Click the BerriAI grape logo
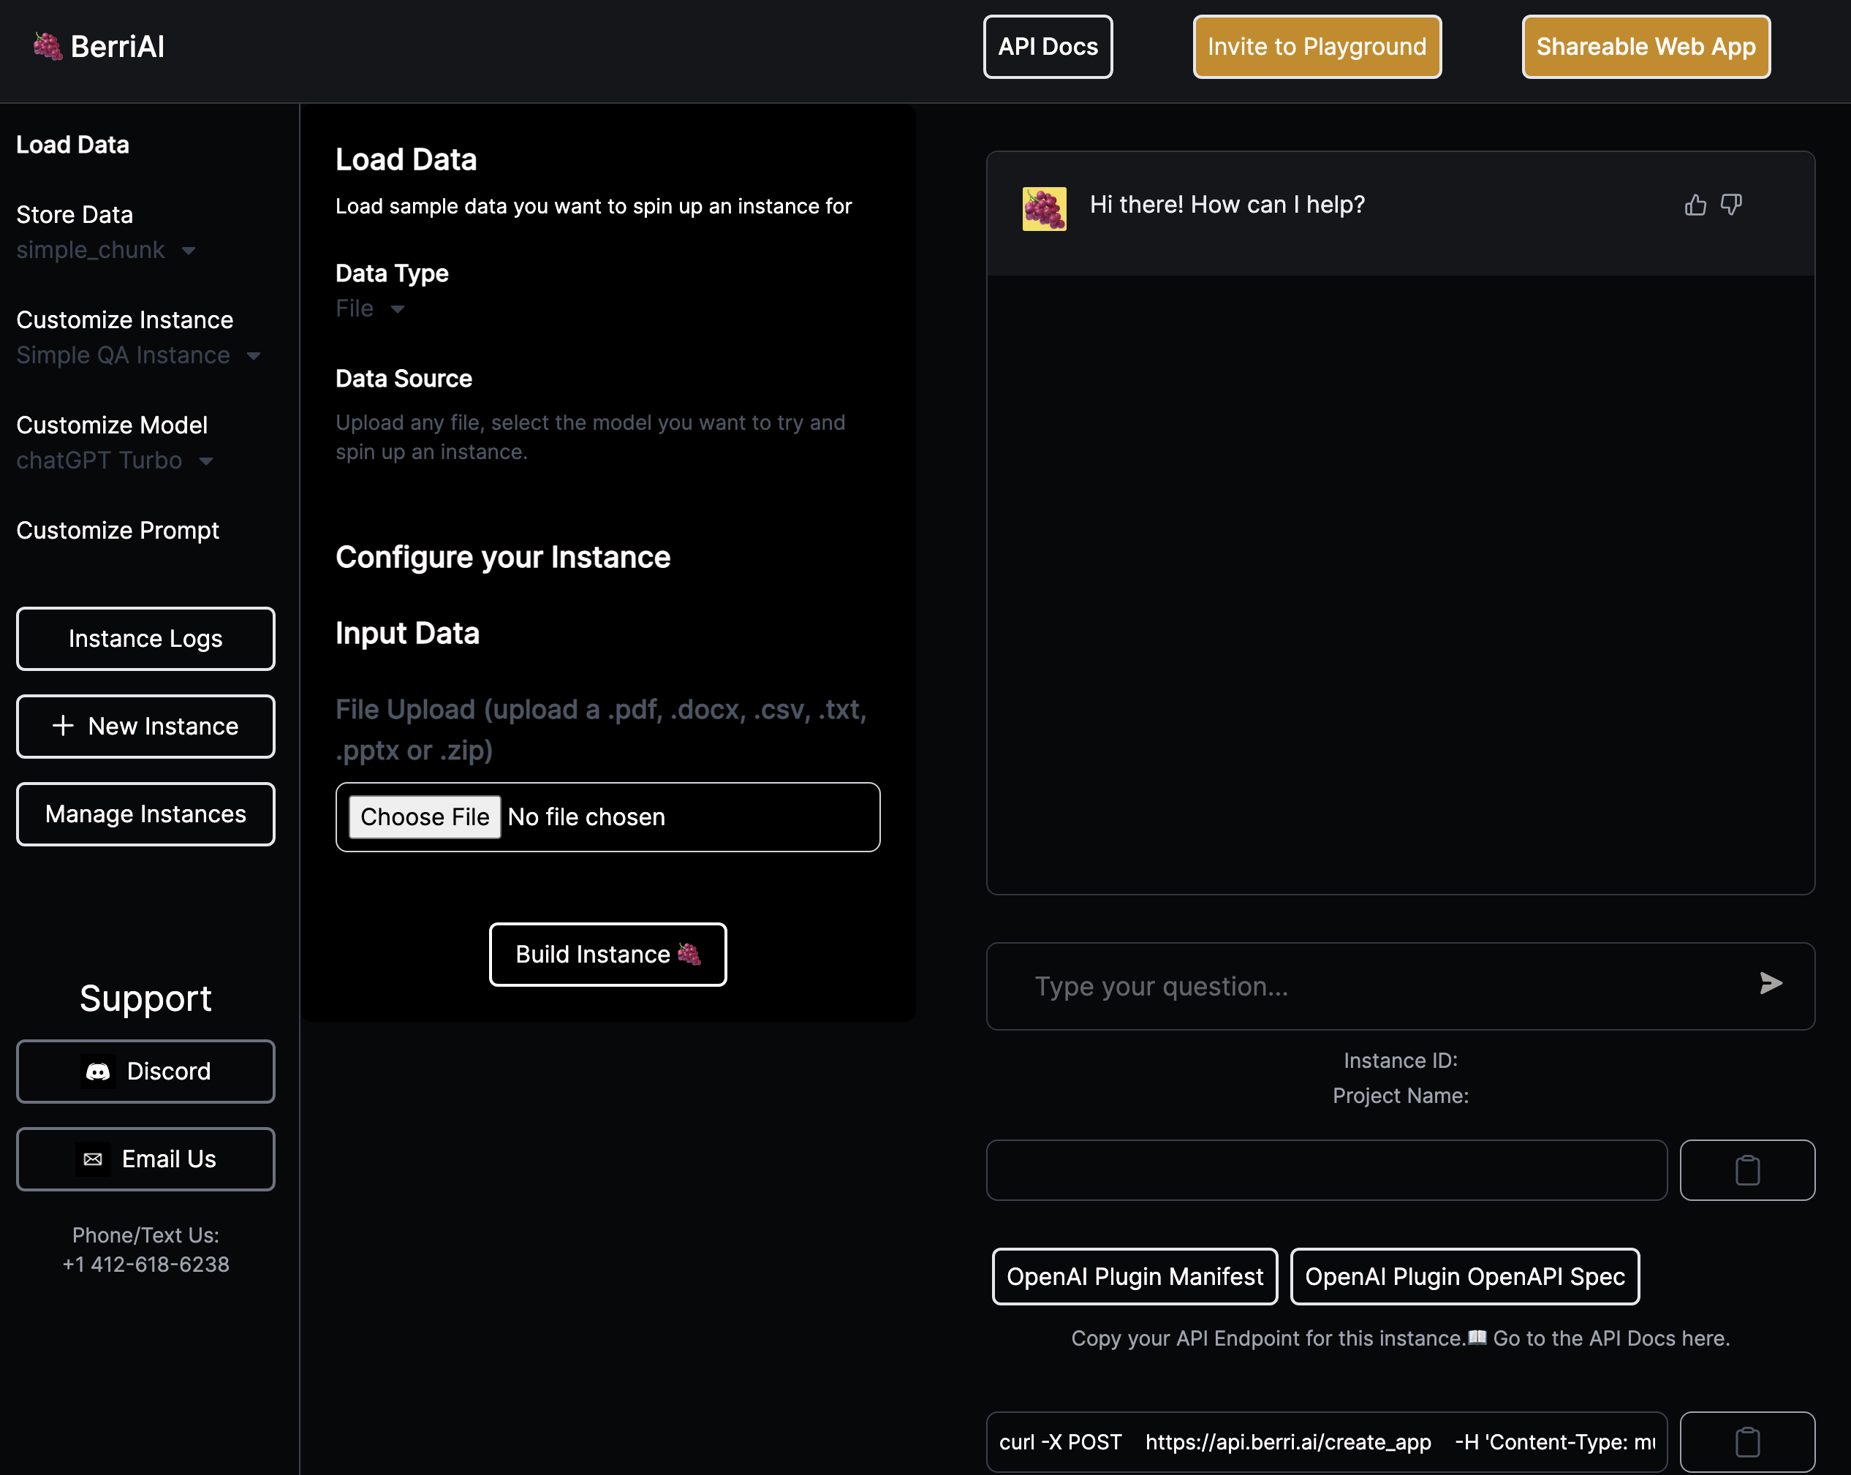The width and height of the screenshot is (1851, 1475). tap(48, 46)
